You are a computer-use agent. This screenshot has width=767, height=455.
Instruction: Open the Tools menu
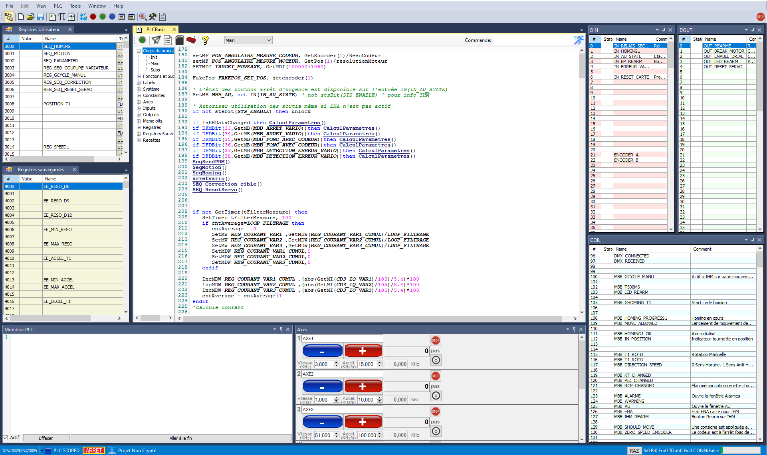(x=75, y=6)
